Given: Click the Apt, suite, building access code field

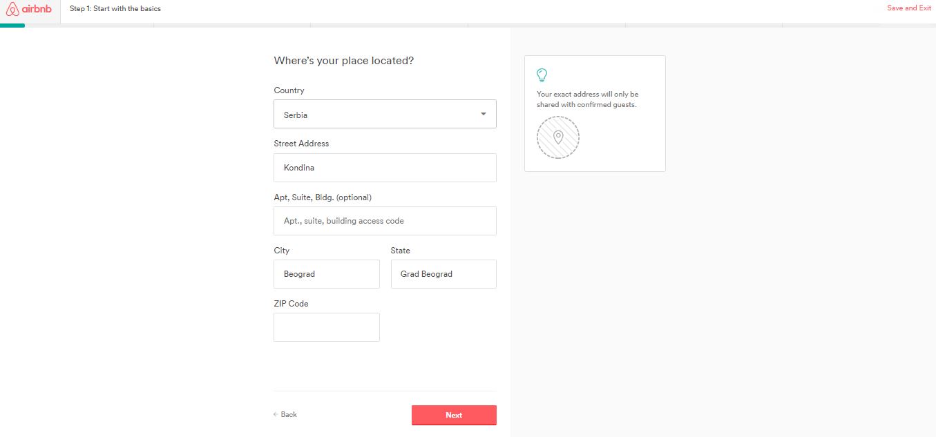Looking at the screenshot, I should click(385, 221).
